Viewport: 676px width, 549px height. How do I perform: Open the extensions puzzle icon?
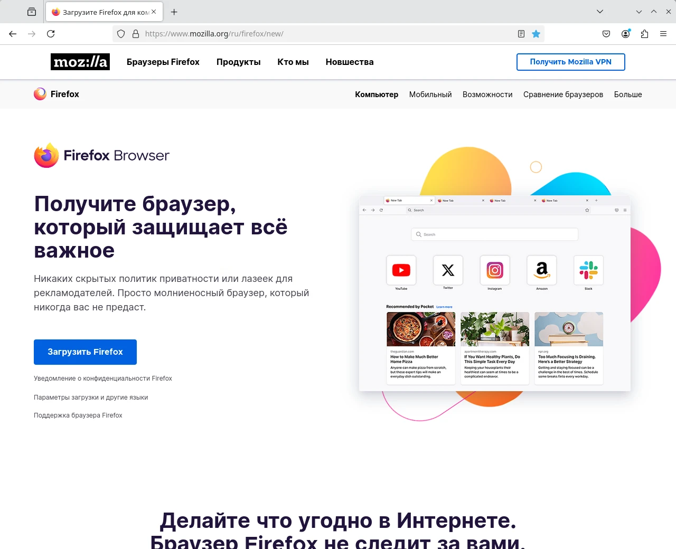(644, 34)
